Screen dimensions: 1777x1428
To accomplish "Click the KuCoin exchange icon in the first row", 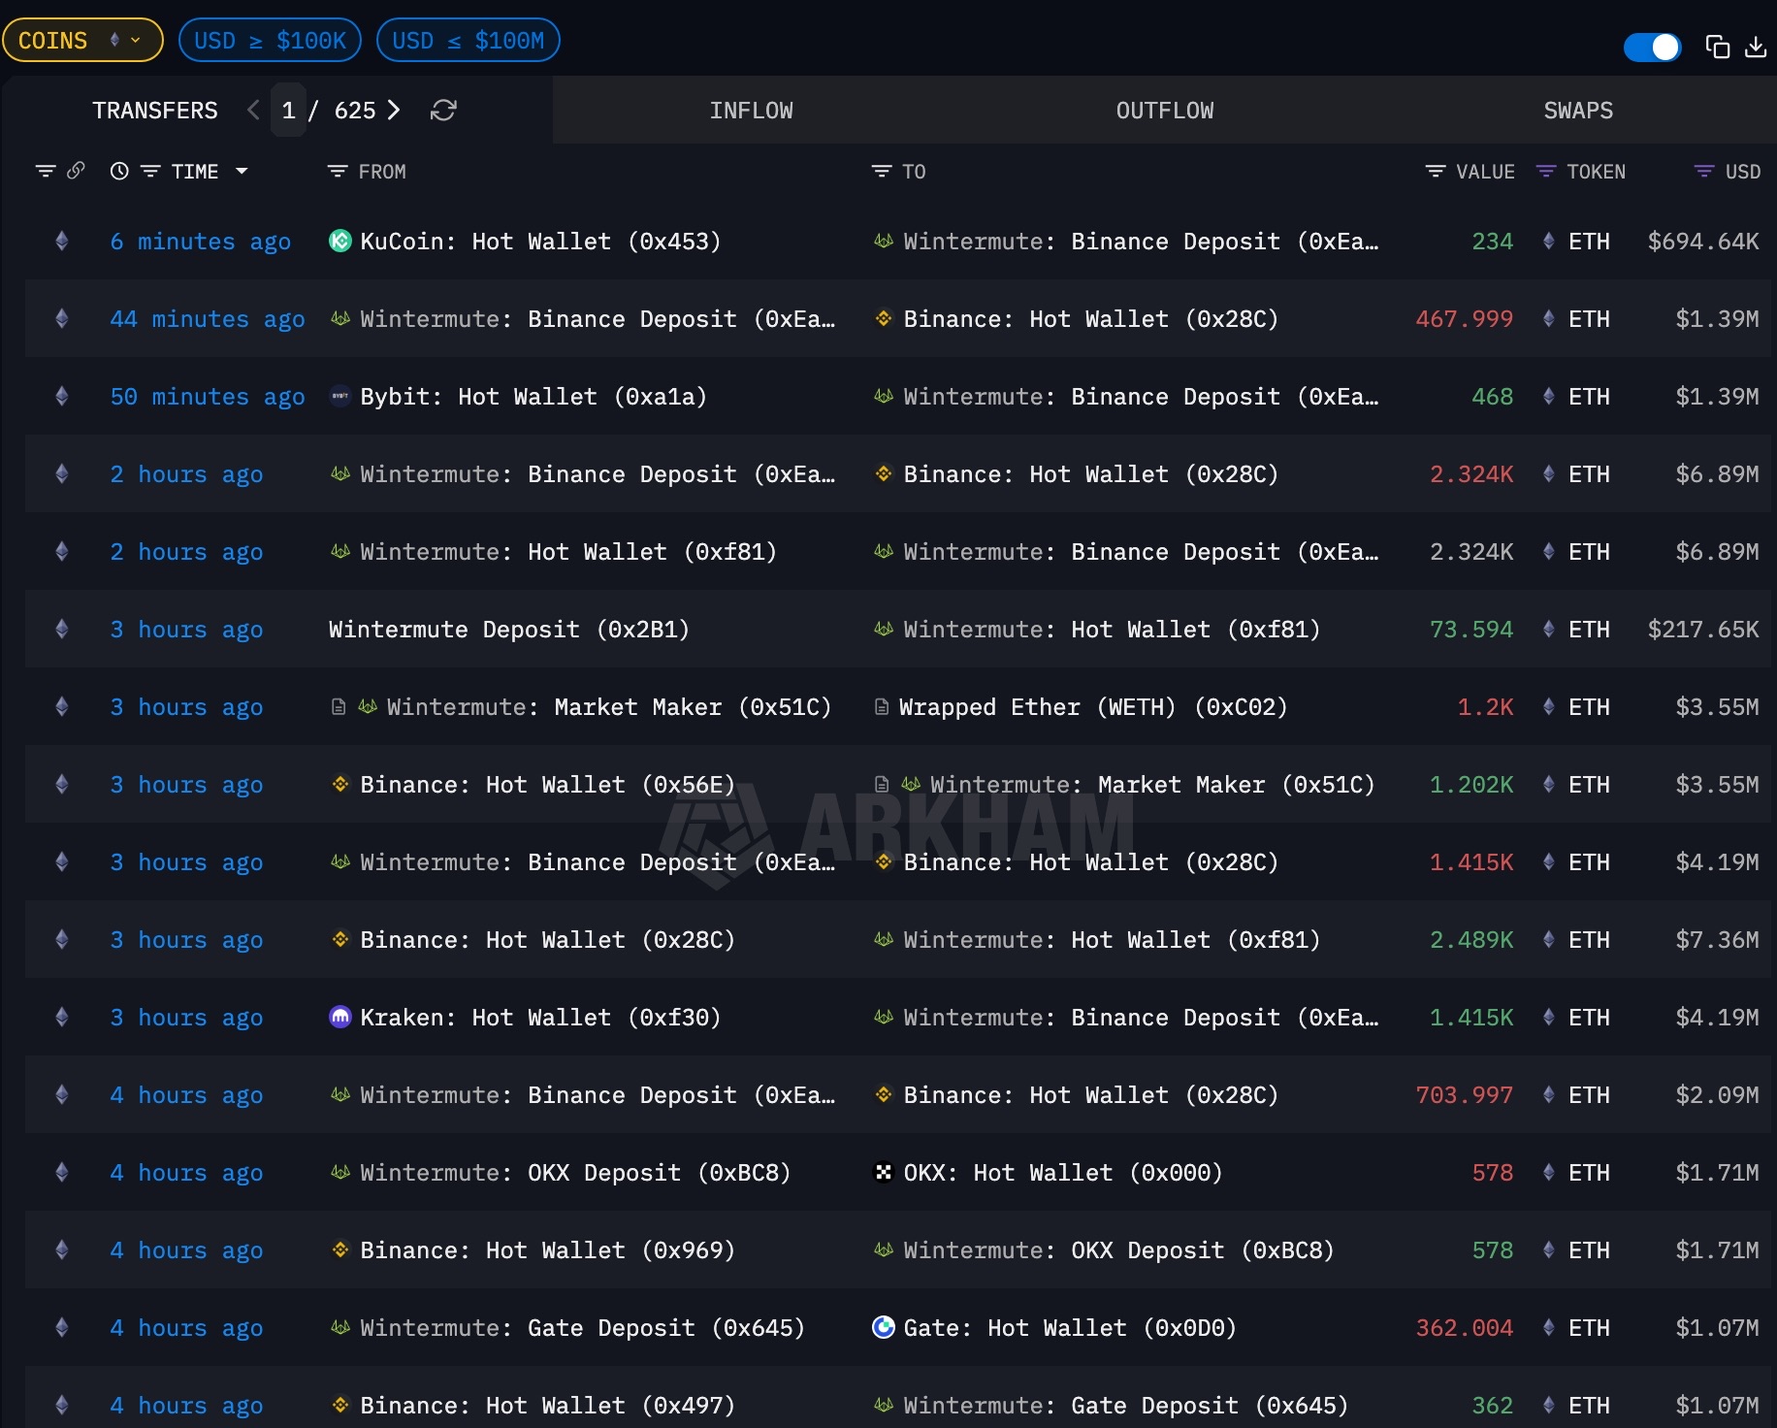I will tap(339, 242).
